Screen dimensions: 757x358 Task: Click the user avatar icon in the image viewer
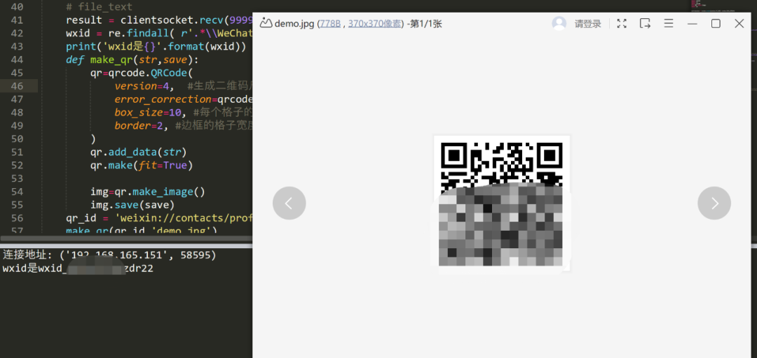559,24
